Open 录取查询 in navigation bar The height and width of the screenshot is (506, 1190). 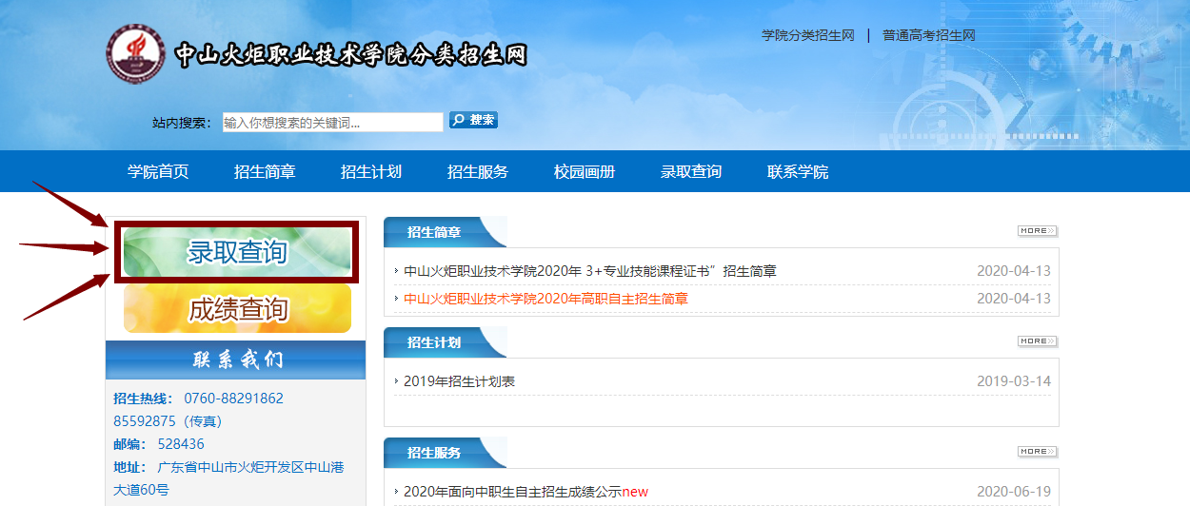[691, 172]
